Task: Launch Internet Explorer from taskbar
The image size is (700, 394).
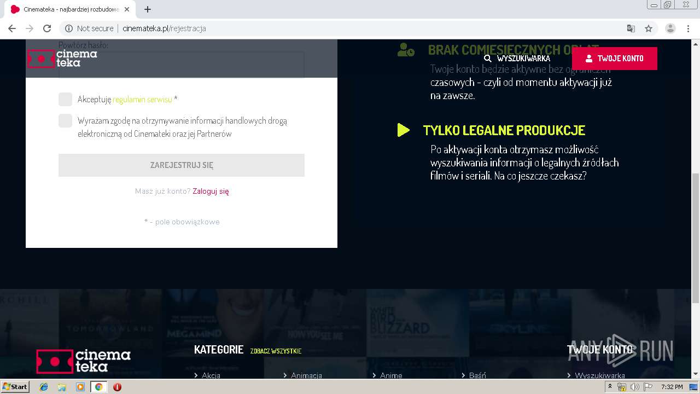Action: (44, 387)
